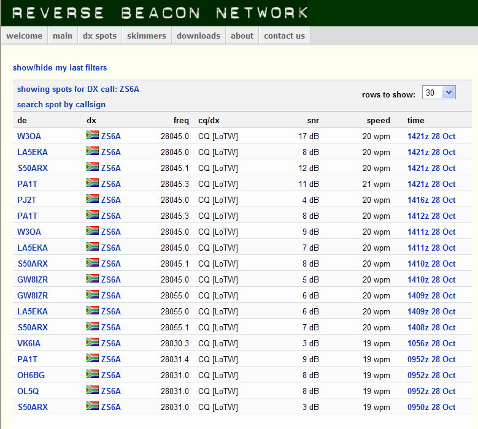
Task: Click the flag icon in PJ2T row
Action: point(93,199)
